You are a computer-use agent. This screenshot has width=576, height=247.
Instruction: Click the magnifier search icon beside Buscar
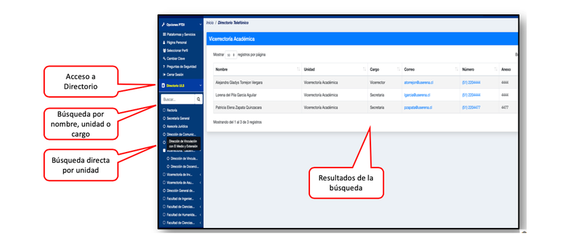pyautogui.click(x=198, y=99)
